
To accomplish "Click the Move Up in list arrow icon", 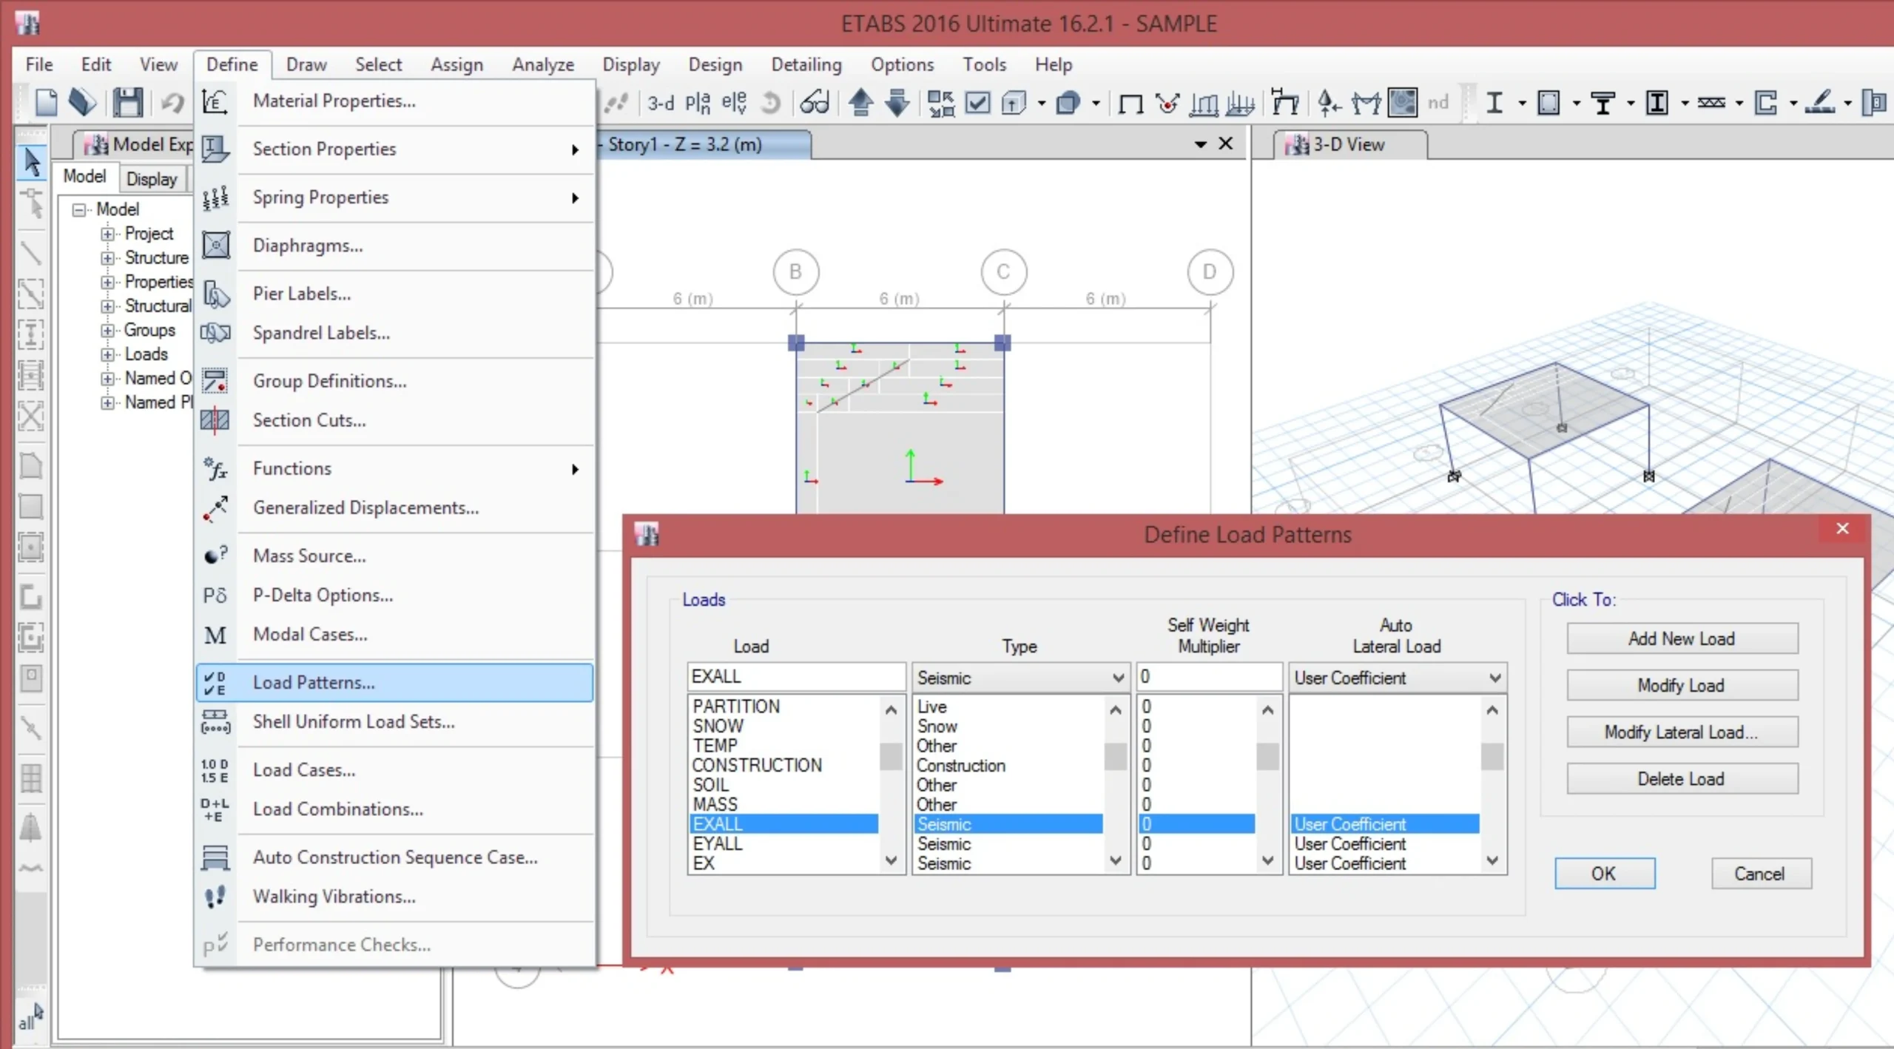I will click(860, 103).
